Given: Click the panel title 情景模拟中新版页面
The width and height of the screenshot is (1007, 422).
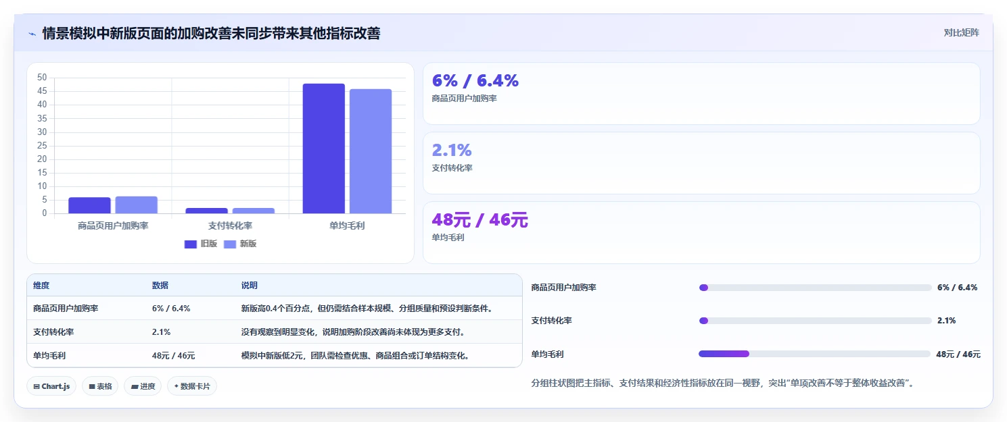Looking at the screenshot, I should (x=211, y=33).
